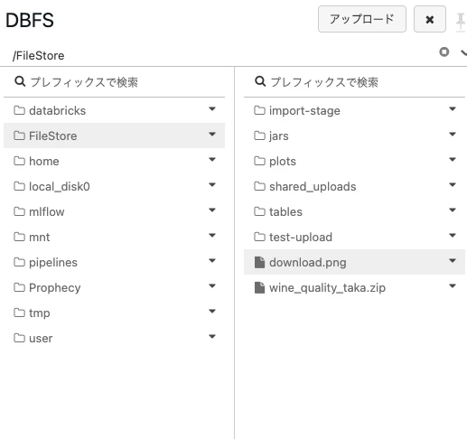The image size is (467, 439).
Task: Open the dropdown arrow for Prophecy
Action: (212, 285)
